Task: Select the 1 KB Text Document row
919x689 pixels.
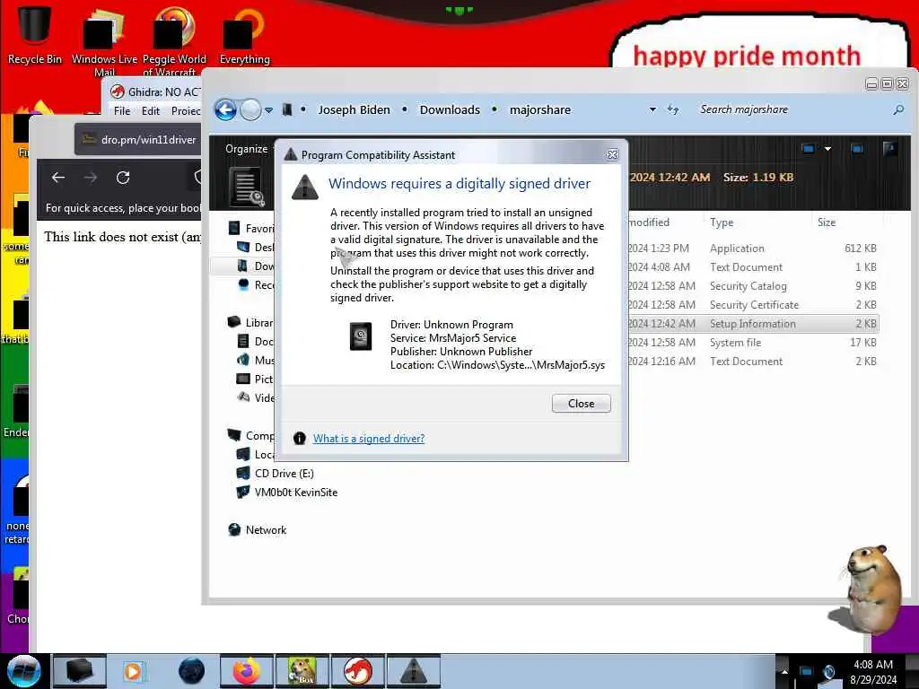Action: point(753,267)
